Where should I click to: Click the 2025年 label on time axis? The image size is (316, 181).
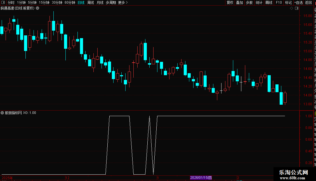point(7,178)
